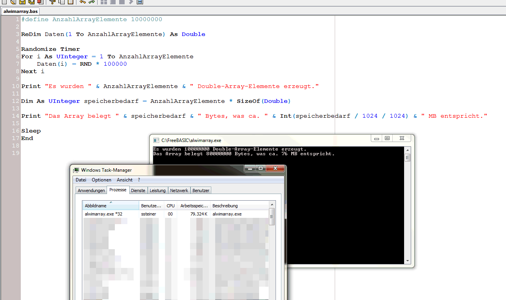The height and width of the screenshot is (300, 506).
Task: Click the console window icon in alwimarray.exe title bar
Action: pyautogui.click(x=156, y=140)
